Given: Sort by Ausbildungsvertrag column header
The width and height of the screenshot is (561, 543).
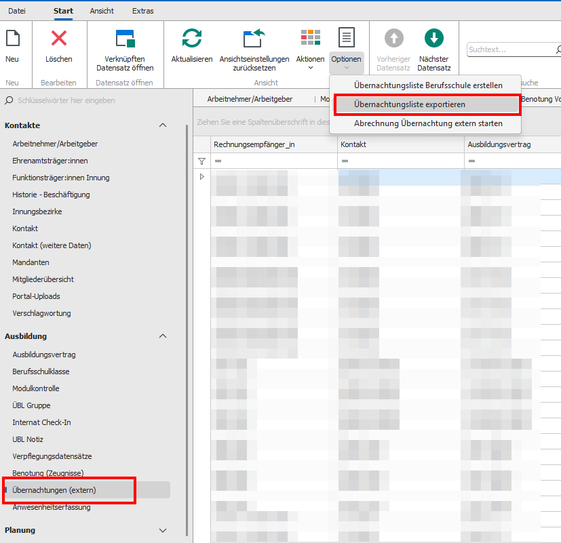Looking at the screenshot, I should pos(513,144).
